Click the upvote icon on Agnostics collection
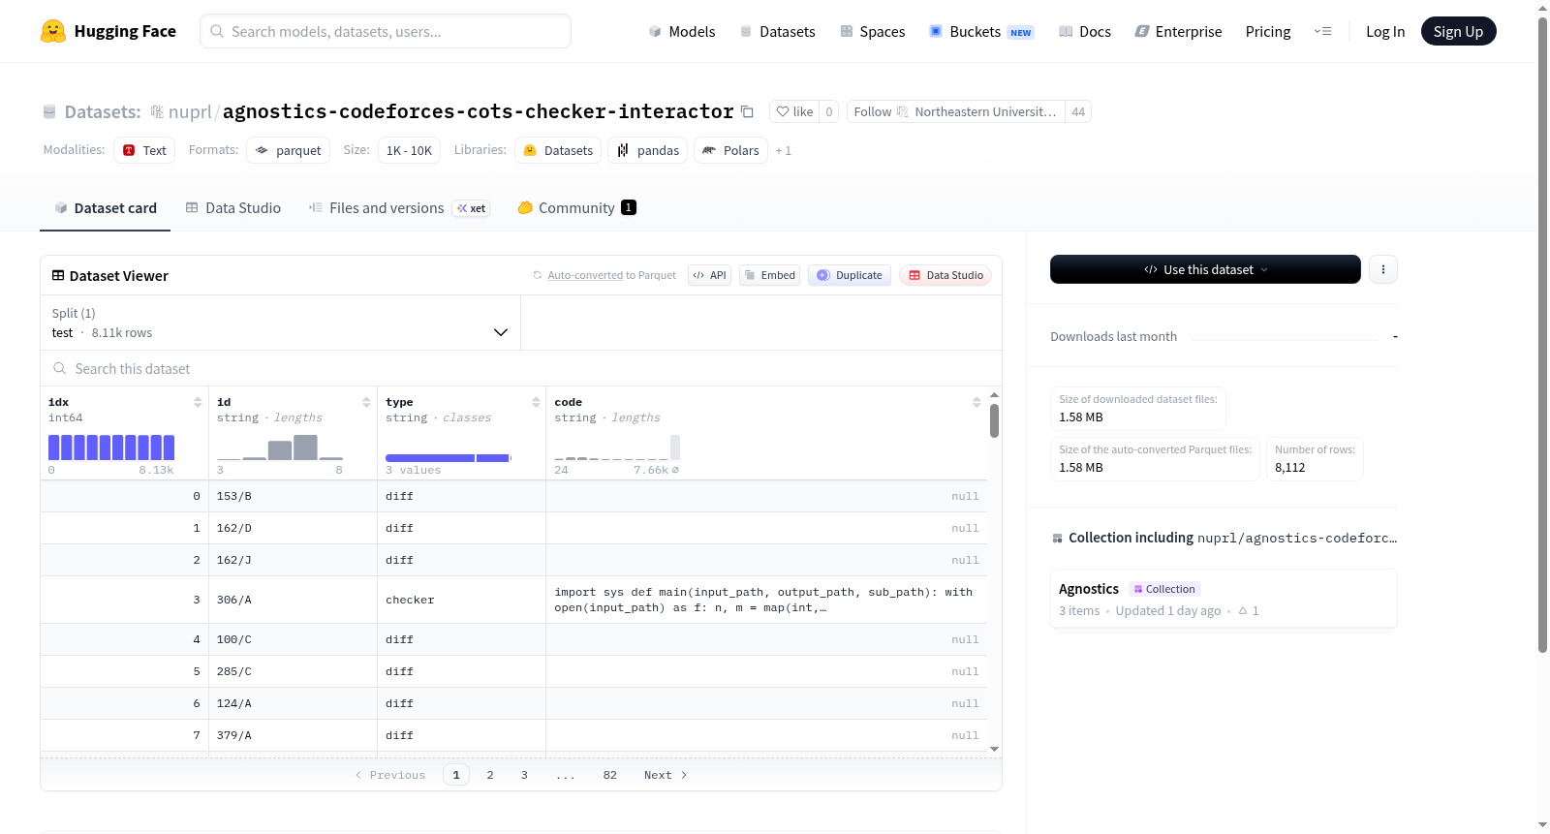1550x834 pixels. [x=1243, y=611]
